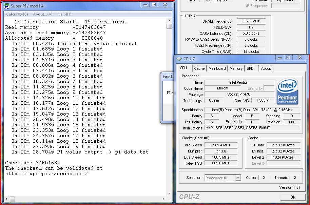Screen dimensions: 310x205
Task: Open the Help(H) menu in Super PI
Action: [x=64, y=14]
